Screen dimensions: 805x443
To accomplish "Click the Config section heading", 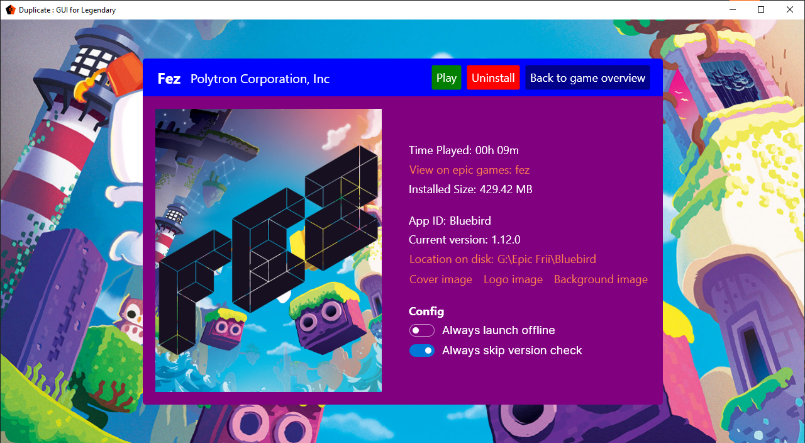I will 426,311.
